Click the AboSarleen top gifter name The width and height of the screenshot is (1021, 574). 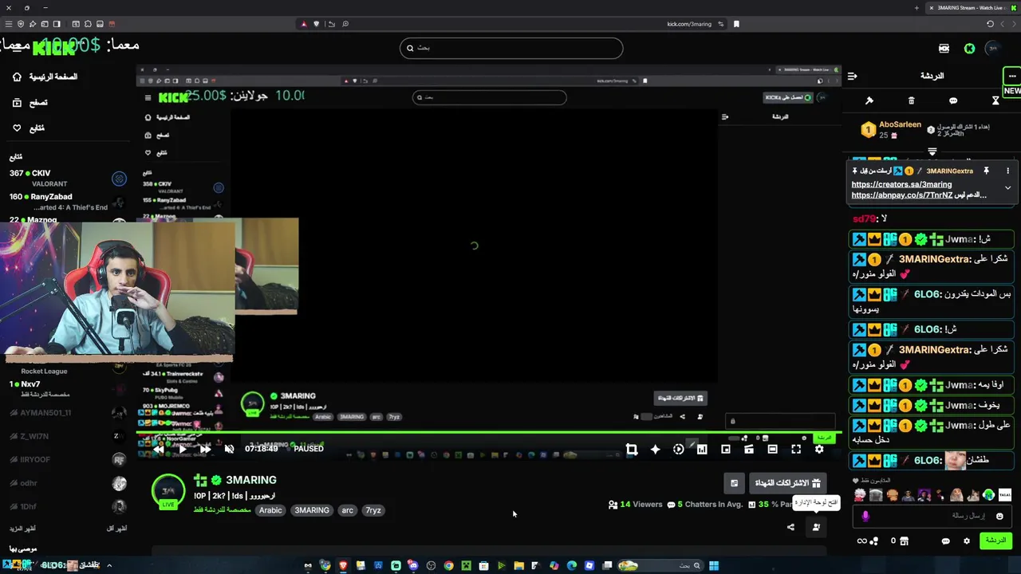click(900, 125)
